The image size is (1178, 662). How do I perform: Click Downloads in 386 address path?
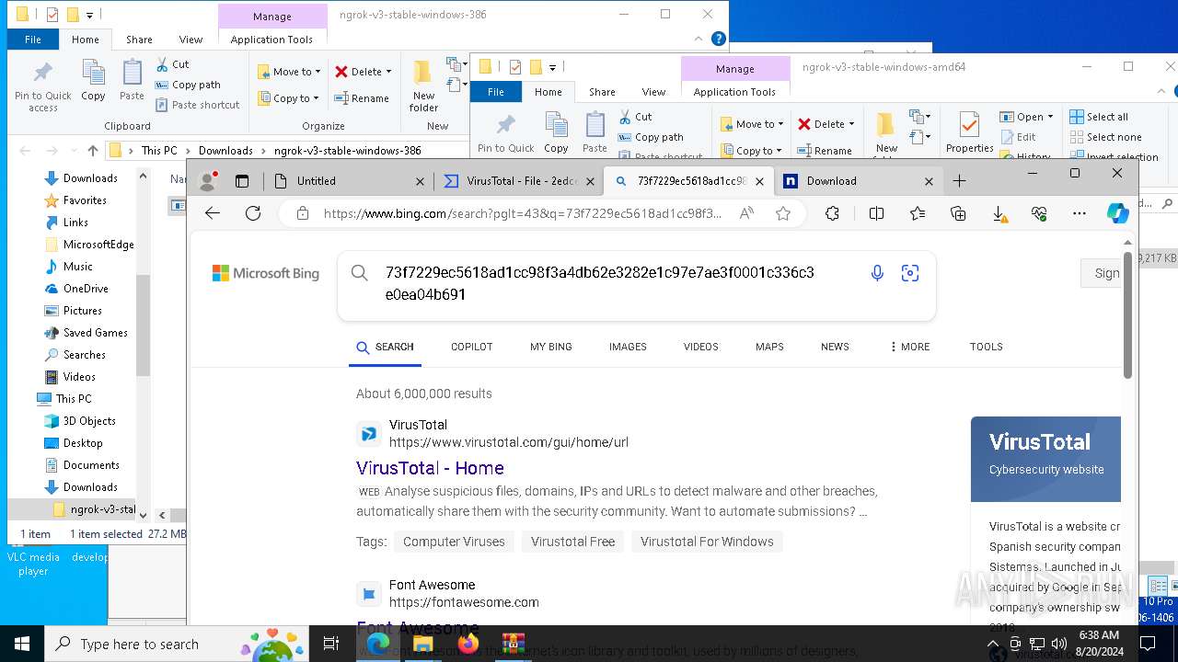[x=225, y=151]
